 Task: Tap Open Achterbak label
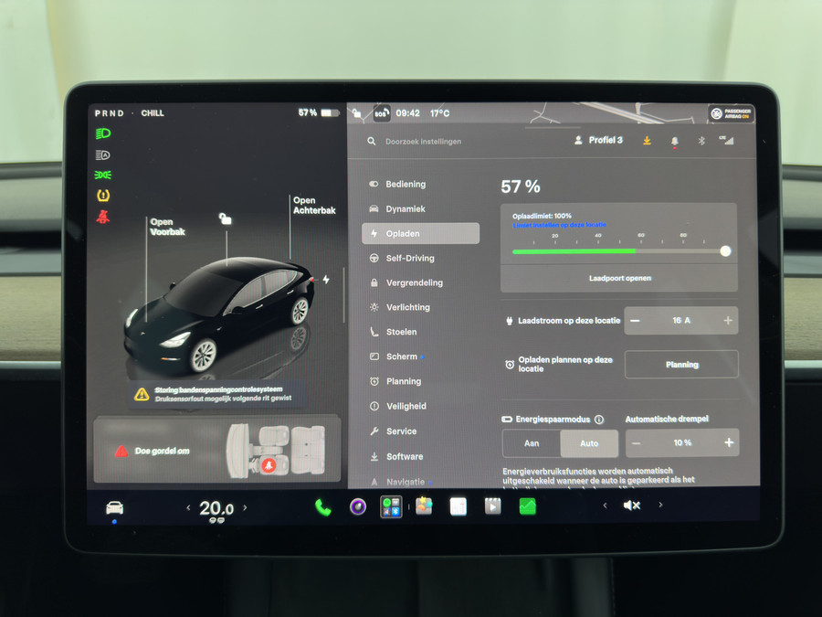314,205
